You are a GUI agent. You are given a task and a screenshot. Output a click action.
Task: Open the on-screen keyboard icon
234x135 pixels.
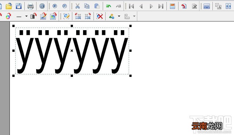click(207, 6)
